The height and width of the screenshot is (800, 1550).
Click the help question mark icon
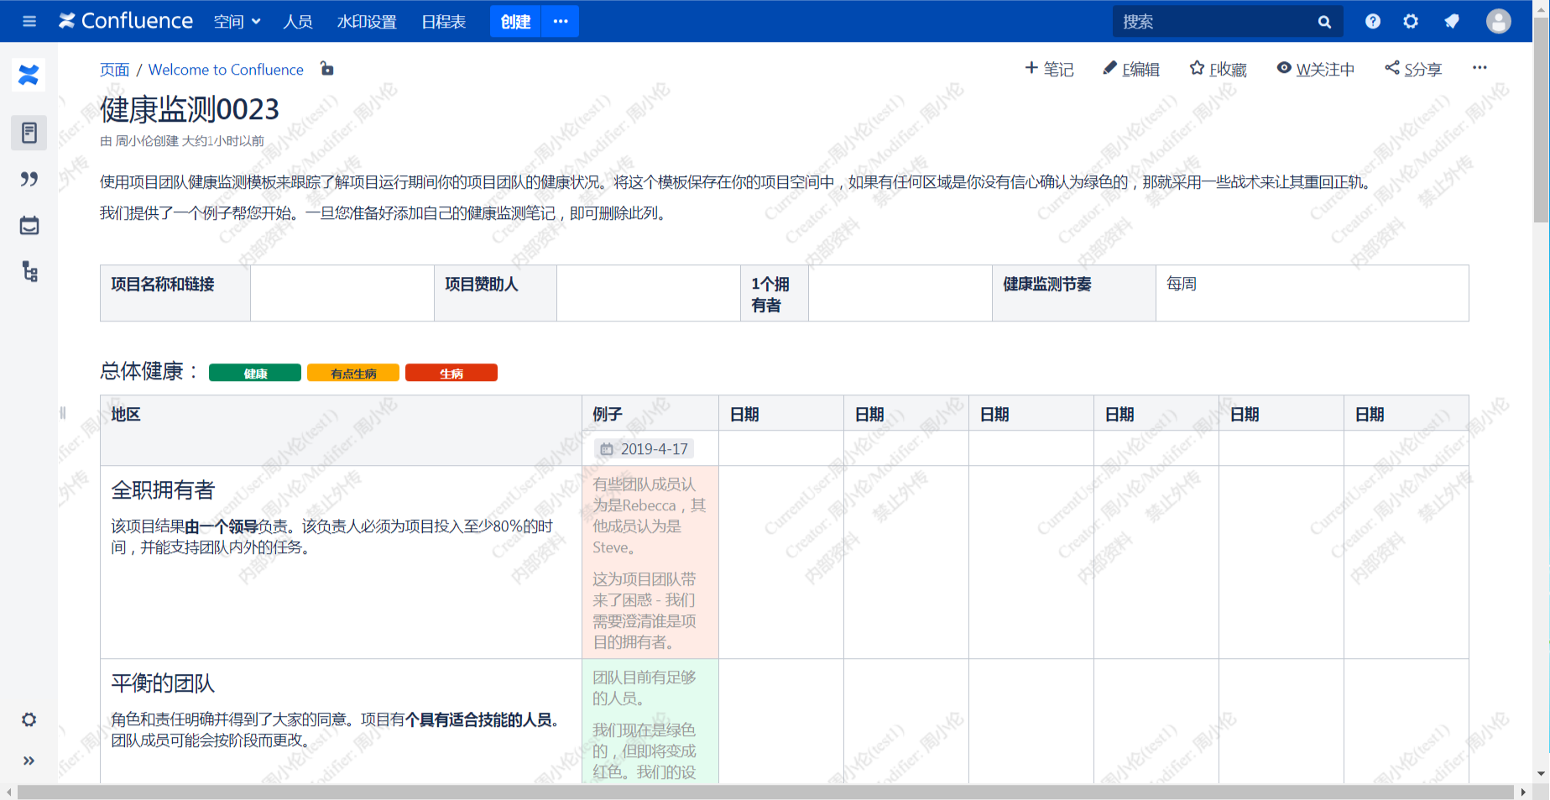point(1373,21)
